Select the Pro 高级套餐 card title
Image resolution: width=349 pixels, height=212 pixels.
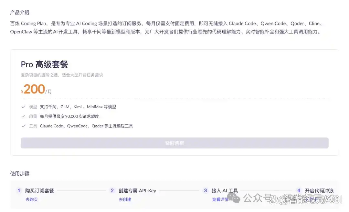coord(44,64)
